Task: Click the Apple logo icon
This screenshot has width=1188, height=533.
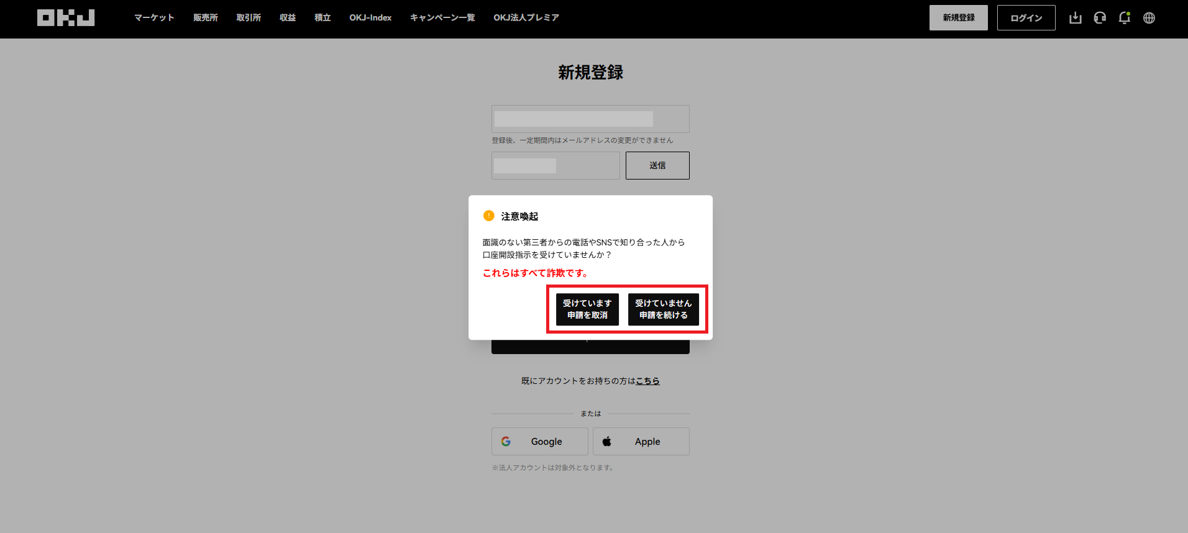Action: (607, 441)
